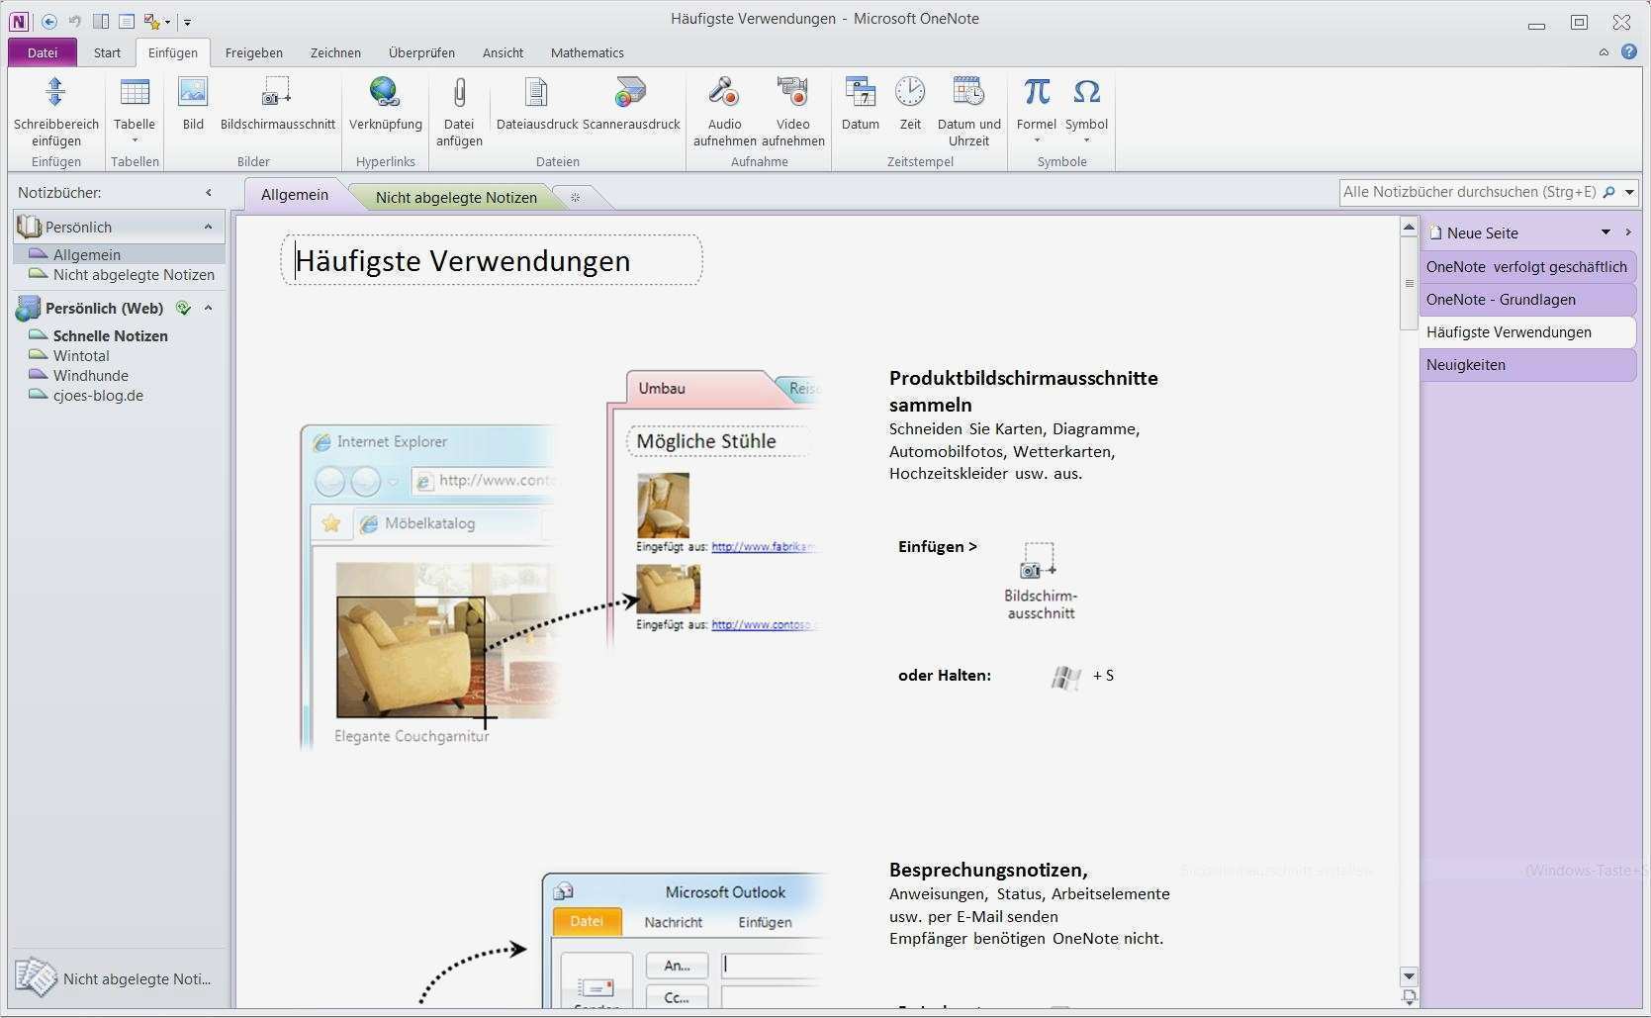Open OneNote help question mark icon
This screenshot has height=1018, width=1651.
point(1629,51)
